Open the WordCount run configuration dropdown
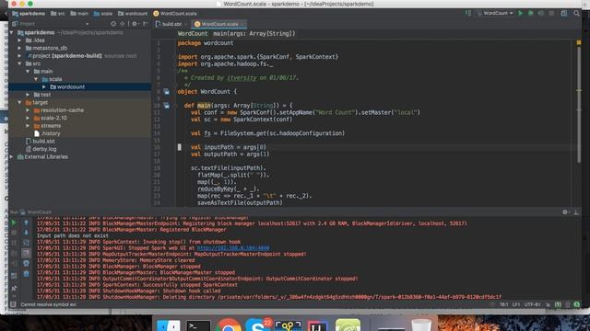This screenshot has height=331, width=590. pos(496,13)
